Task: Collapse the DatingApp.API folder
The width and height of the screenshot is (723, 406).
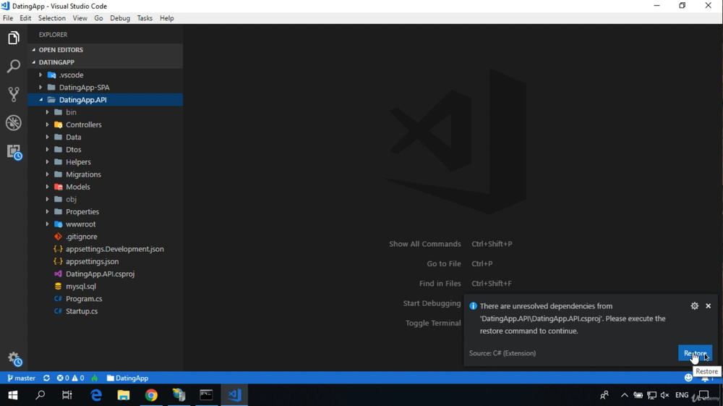Action: (x=105, y=100)
